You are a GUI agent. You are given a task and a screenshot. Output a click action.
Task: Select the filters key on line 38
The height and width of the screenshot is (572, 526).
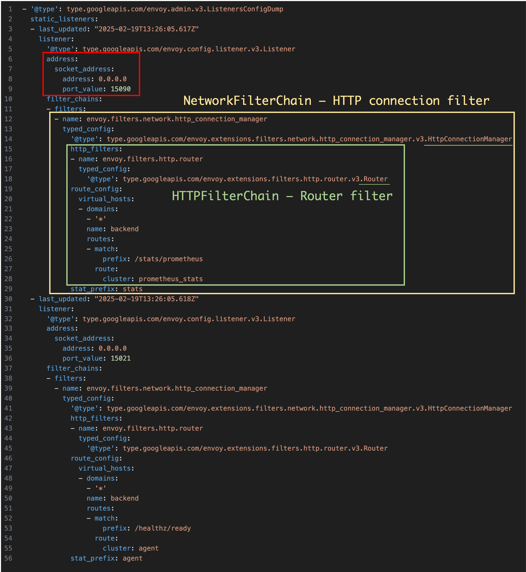pyautogui.click(x=69, y=378)
